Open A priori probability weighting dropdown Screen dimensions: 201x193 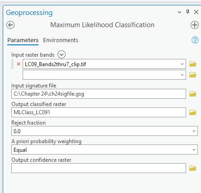tap(105, 150)
